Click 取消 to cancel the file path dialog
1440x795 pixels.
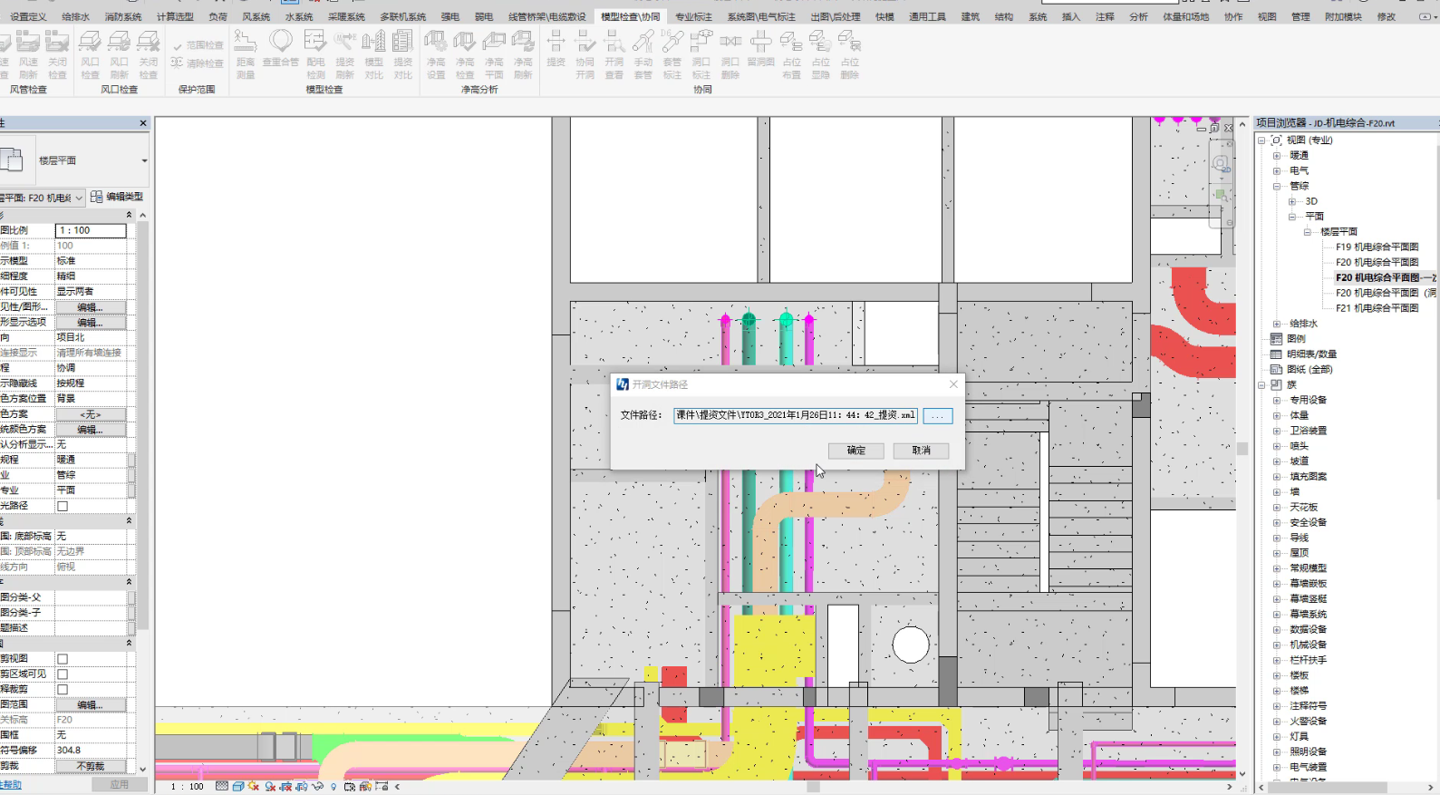pyautogui.click(x=922, y=451)
